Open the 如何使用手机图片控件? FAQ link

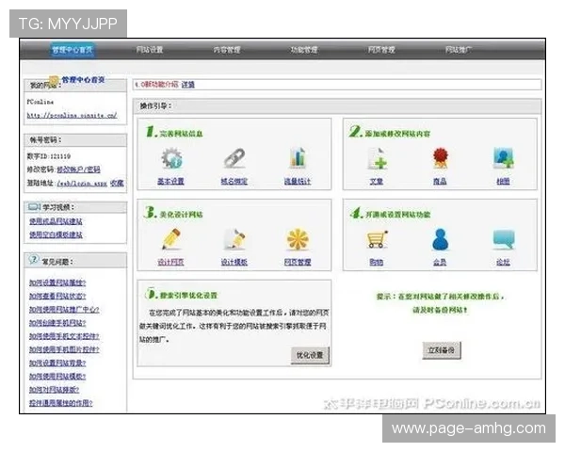pyautogui.click(x=64, y=349)
